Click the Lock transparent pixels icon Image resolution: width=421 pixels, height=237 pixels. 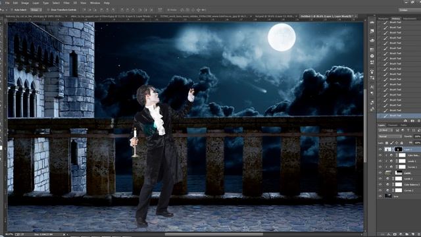tap(387, 143)
